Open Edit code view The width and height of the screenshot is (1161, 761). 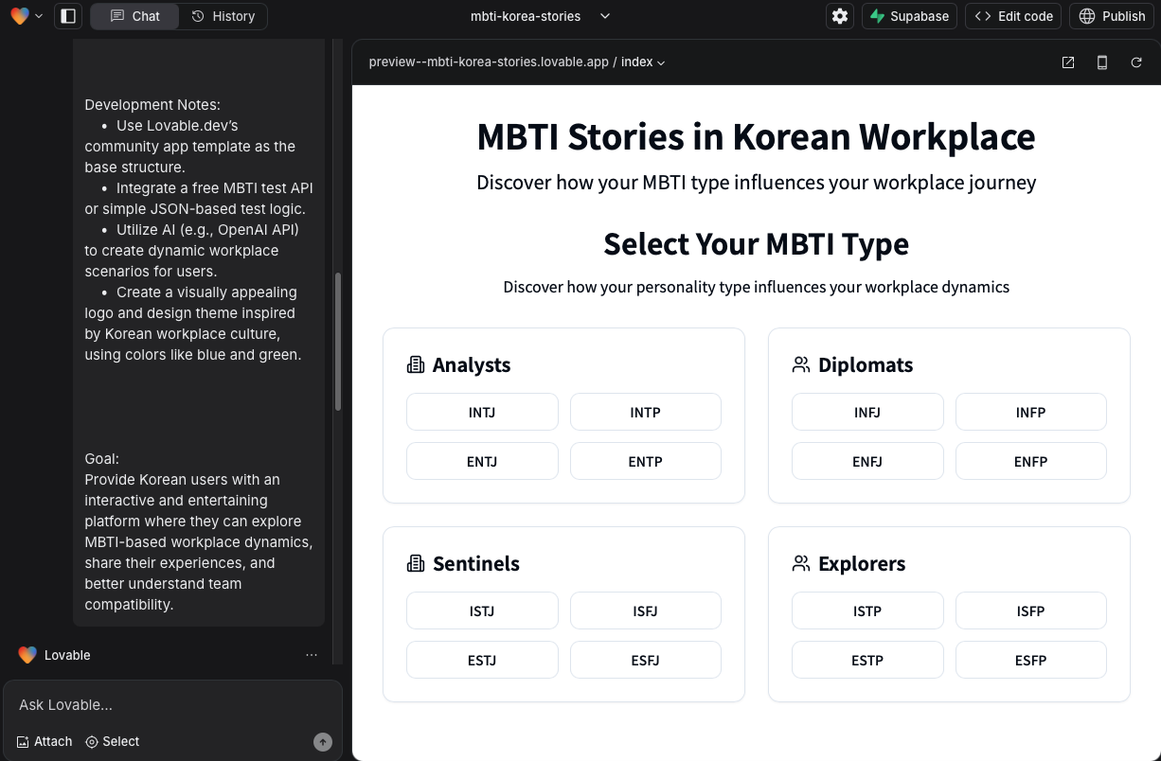click(1013, 16)
